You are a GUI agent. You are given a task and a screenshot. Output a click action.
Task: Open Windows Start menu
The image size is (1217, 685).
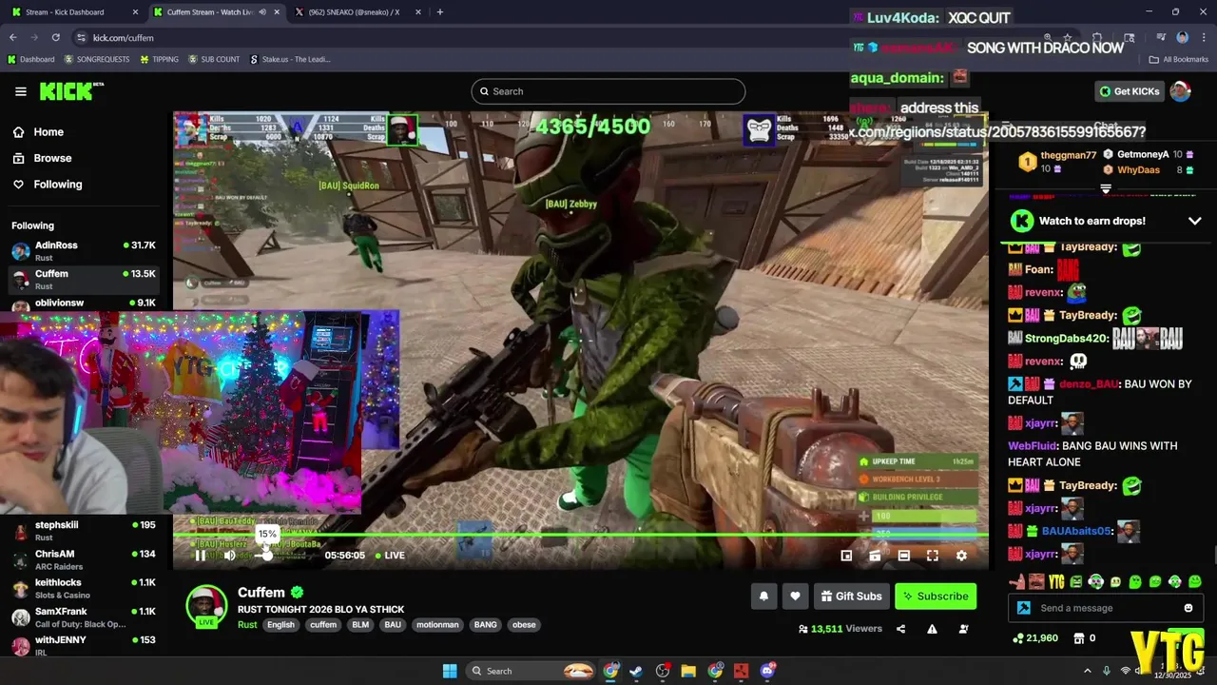pyautogui.click(x=449, y=671)
